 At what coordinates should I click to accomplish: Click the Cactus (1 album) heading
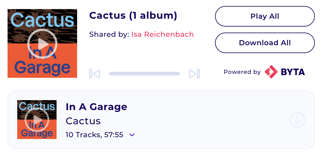133,15
